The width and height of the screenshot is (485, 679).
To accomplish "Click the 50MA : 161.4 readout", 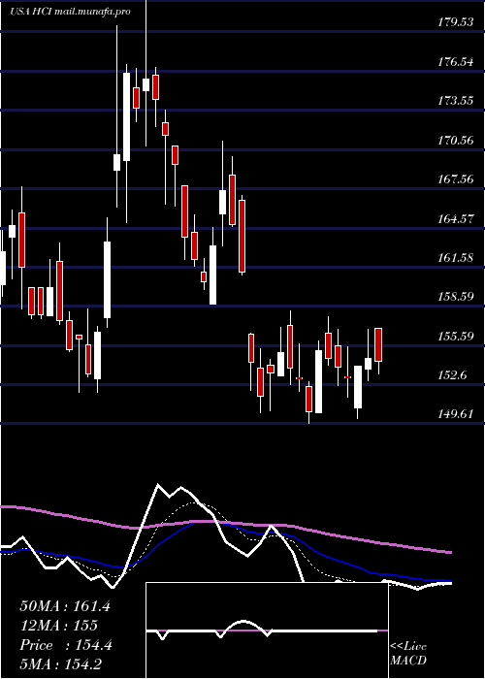I will click(x=65, y=606).
